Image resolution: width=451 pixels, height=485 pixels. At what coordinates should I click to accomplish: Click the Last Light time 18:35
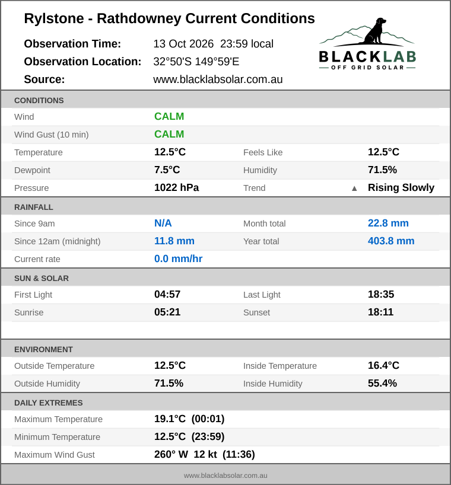(381, 294)
